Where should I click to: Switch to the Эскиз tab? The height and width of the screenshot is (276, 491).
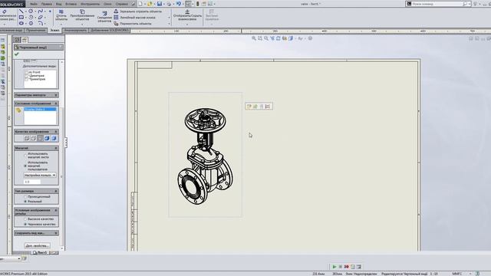click(x=54, y=31)
